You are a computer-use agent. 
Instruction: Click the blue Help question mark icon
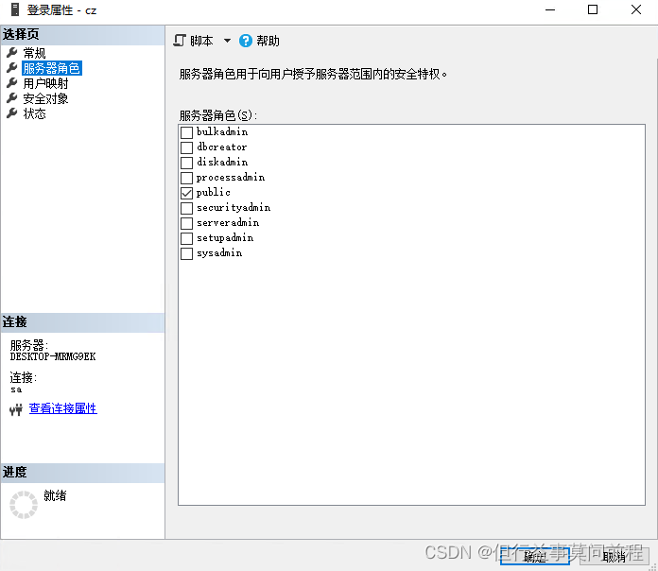coord(246,41)
